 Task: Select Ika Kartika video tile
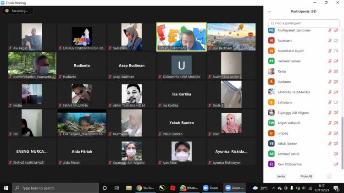click(182, 94)
